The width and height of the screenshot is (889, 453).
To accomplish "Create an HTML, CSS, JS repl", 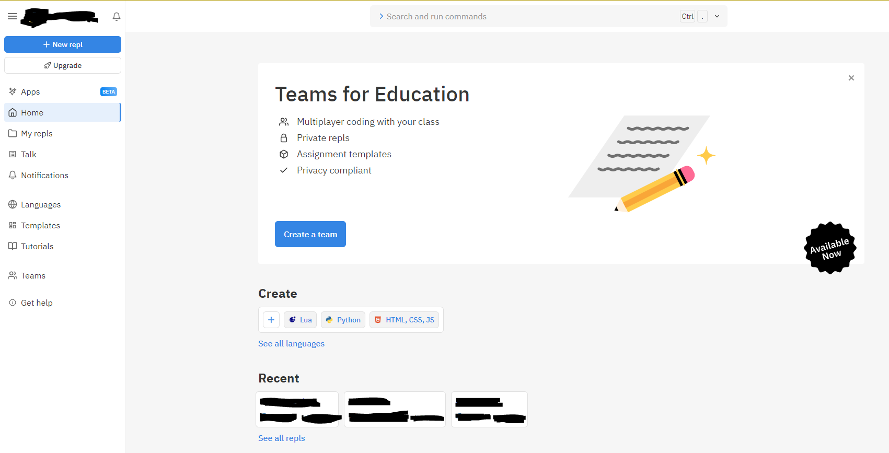I will tap(404, 320).
